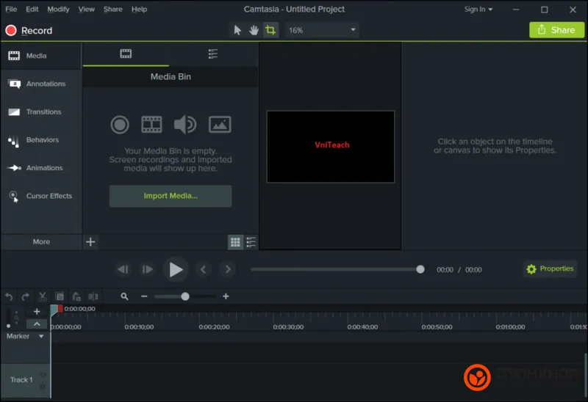Click the scissors cut icon

click(43, 296)
